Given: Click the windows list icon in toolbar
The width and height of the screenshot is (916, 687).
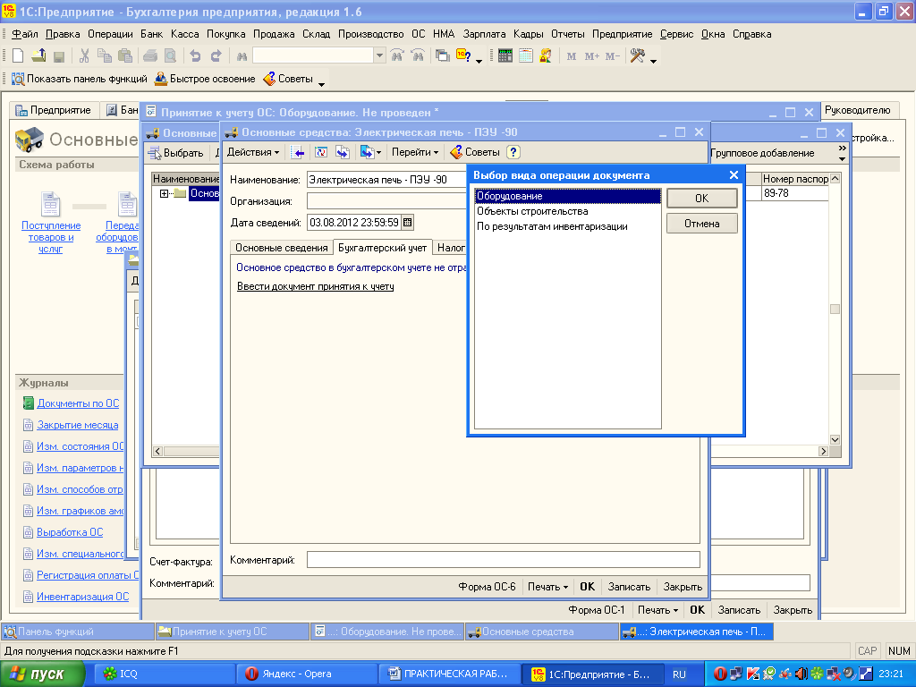Looking at the screenshot, I should tap(443, 56).
